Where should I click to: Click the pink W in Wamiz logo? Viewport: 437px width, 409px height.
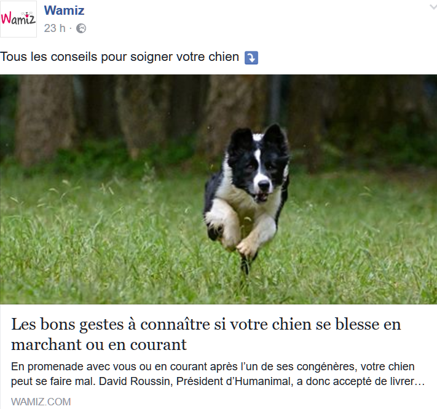click(x=6, y=18)
